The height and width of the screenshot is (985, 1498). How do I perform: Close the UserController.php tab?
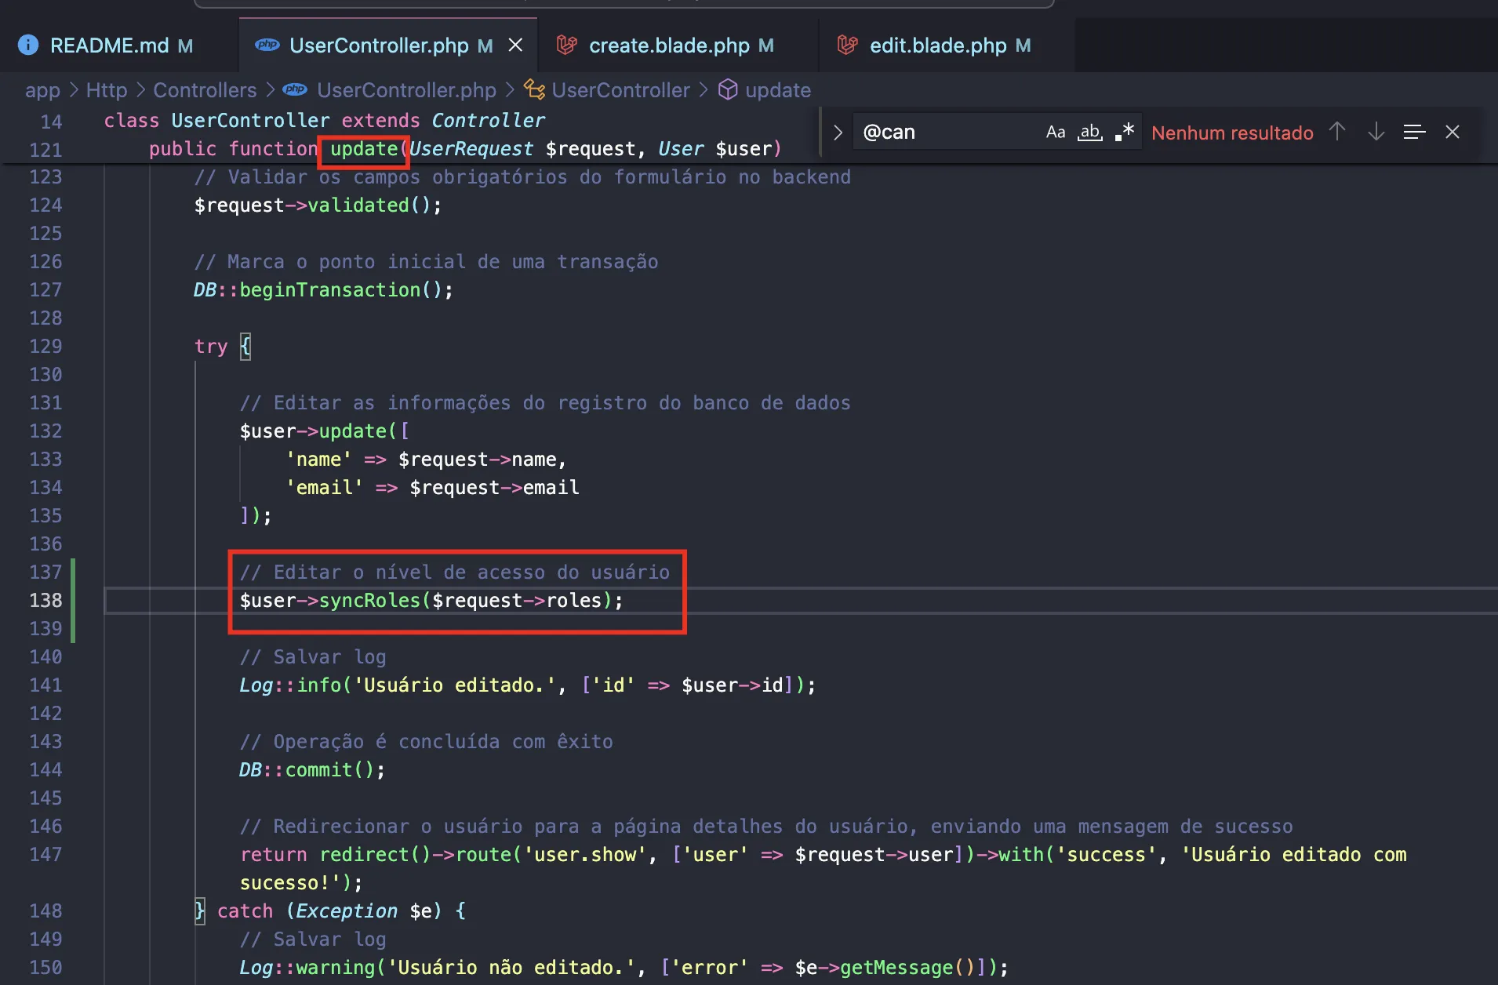[515, 45]
